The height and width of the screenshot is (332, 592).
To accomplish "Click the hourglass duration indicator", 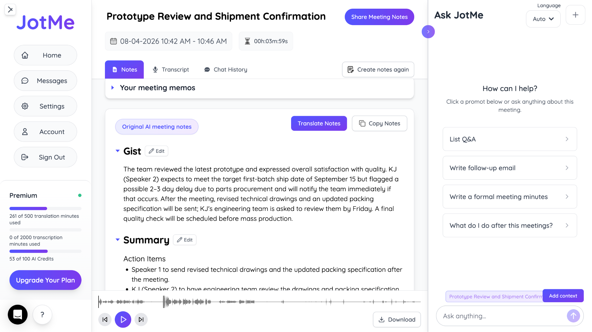I will [266, 41].
